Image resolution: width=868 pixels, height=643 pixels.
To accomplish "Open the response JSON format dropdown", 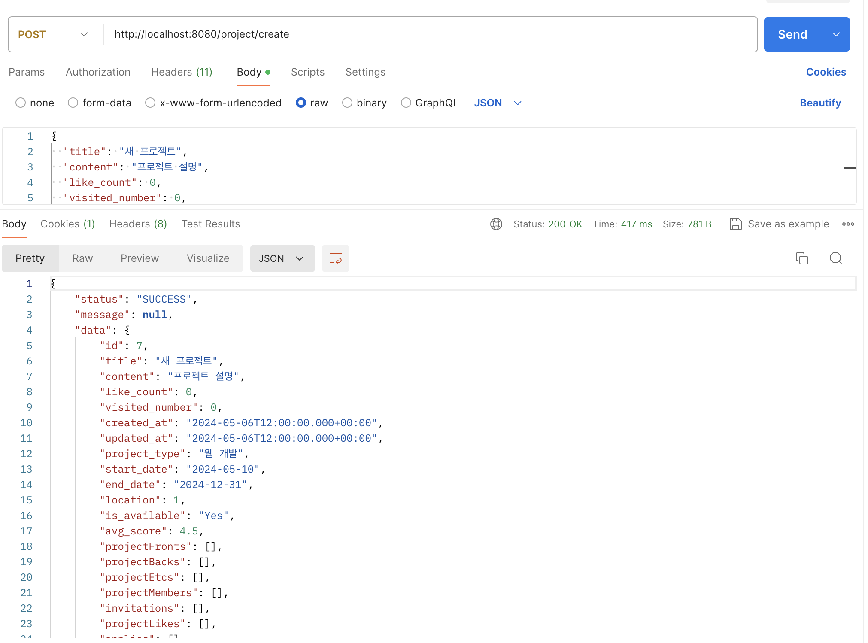I will tap(282, 258).
